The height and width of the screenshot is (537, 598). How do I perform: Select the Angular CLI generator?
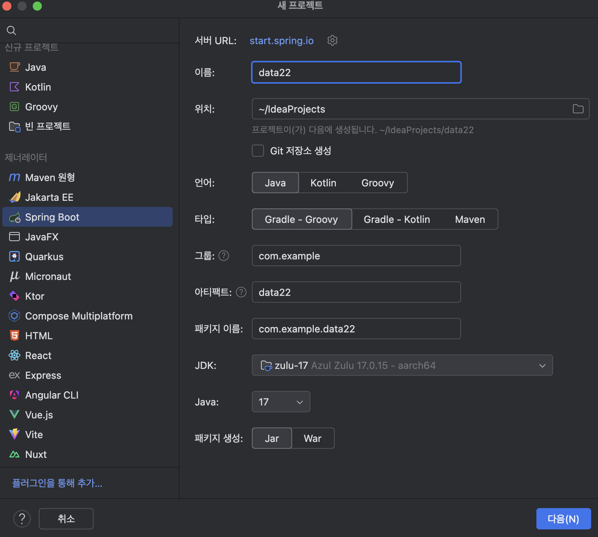(87, 395)
